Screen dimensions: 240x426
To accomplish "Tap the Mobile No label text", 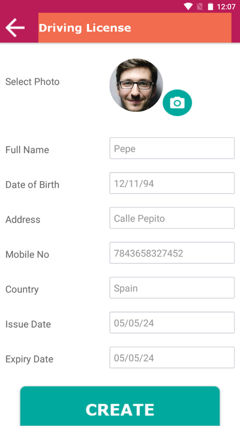I will 27,255.
